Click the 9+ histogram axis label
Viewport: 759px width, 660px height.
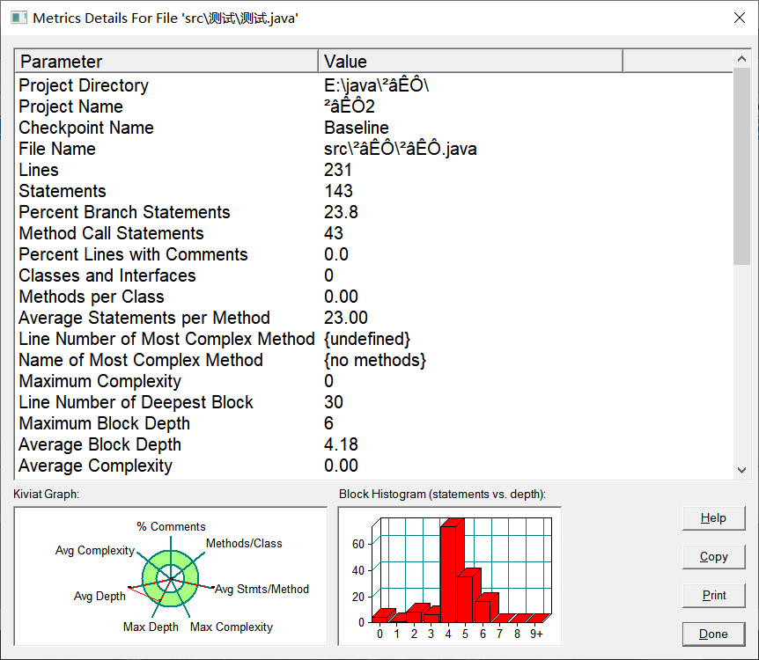[536, 634]
